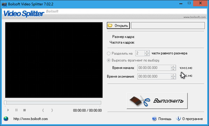Click the file path field beside Открыть
Image resolution: width=209 pixels, height=126 pixels.
(x=168, y=25)
